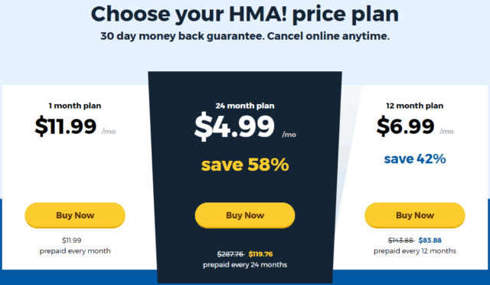490x285 pixels.
Task: Select the $6.99 per month price
Action: click(x=405, y=126)
